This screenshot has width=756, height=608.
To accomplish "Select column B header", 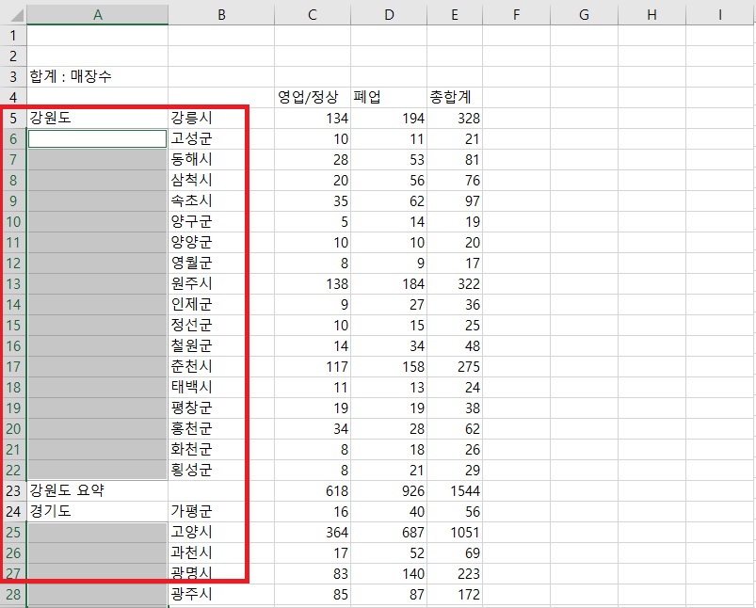I will (x=221, y=15).
